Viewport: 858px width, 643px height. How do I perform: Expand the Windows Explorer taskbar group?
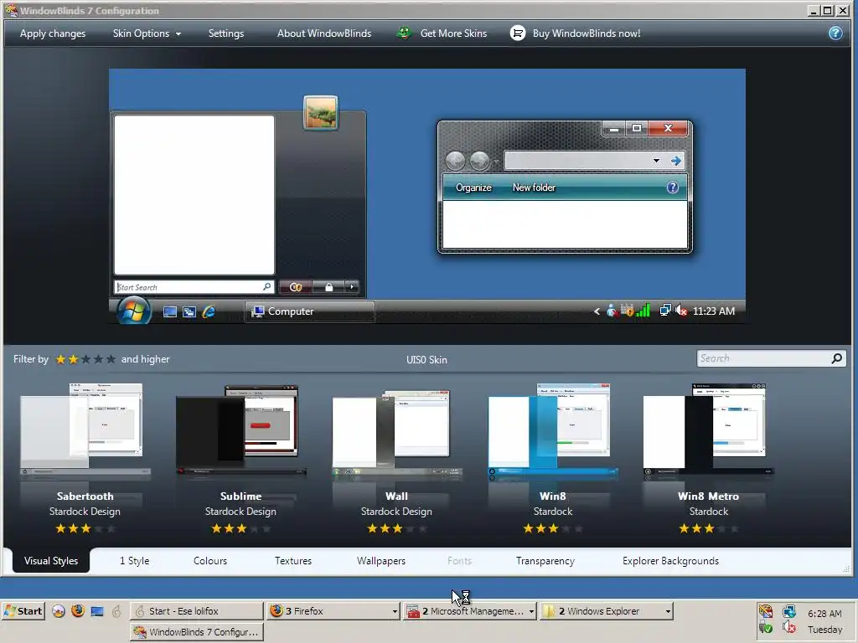pos(668,611)
